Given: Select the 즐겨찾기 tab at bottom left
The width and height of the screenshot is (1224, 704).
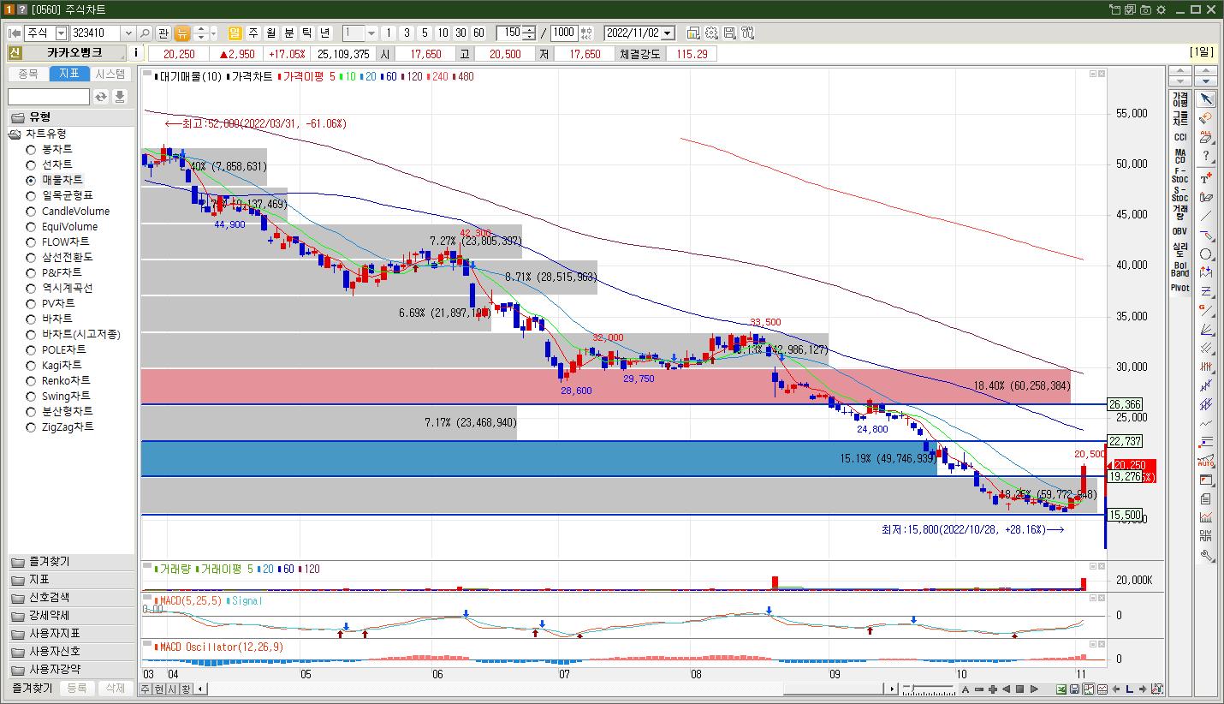Looking at the screenshot, I should point(32,688).
